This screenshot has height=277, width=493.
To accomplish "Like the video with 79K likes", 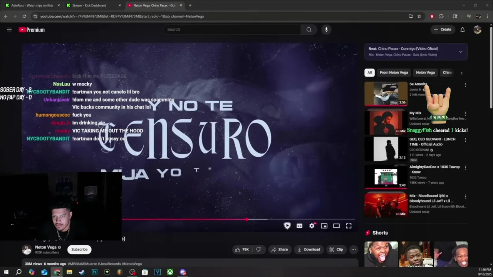I will (242, 250).
